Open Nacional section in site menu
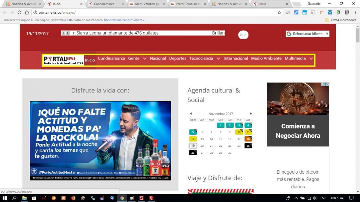The image size is (360, 202). coord(158,58)
